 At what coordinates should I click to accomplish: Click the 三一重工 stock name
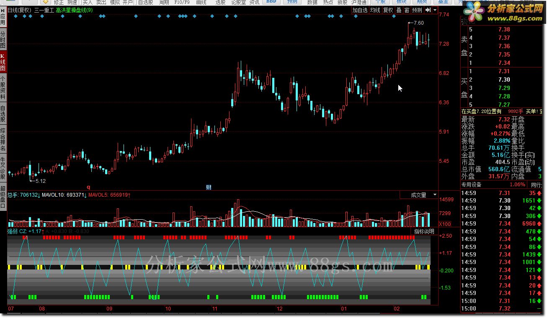point(44,10)
